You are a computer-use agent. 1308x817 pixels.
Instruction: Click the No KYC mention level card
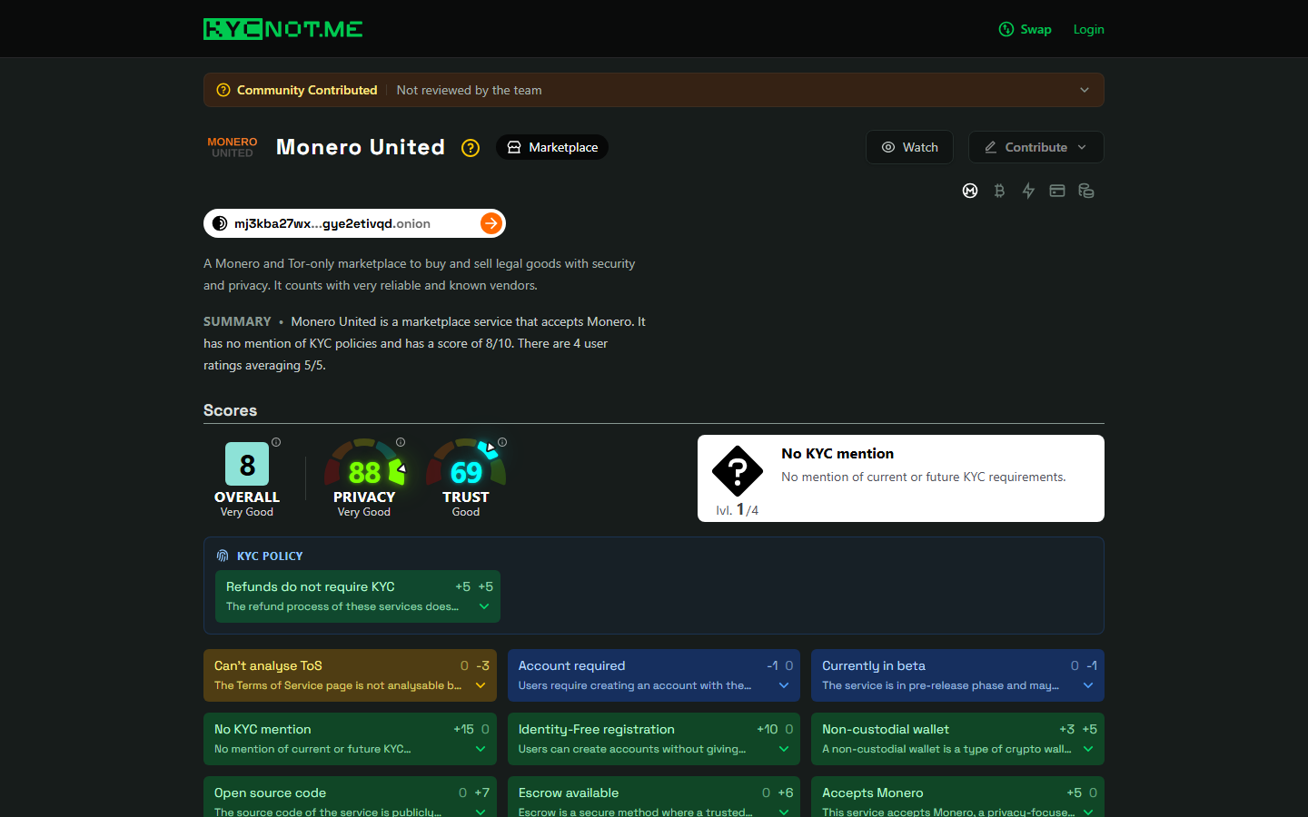(x=901, y=478)
